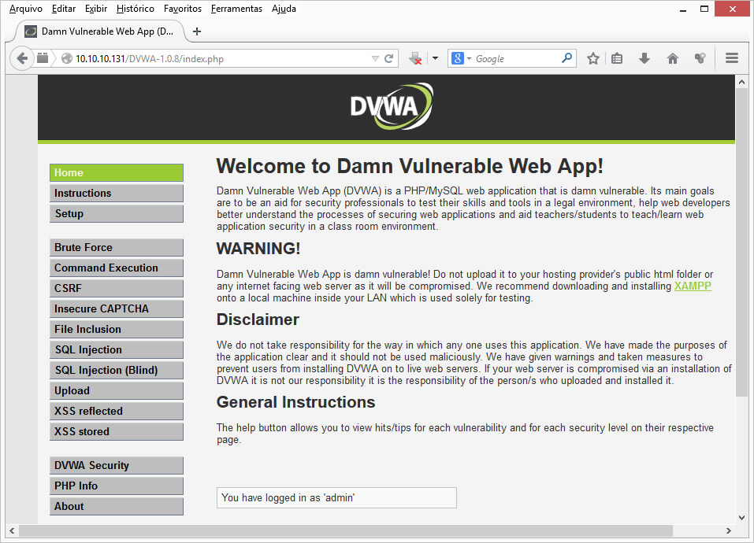Open the downloads arrow icon
The height and width of the screenshot is (543, 754).
(644, 58)
